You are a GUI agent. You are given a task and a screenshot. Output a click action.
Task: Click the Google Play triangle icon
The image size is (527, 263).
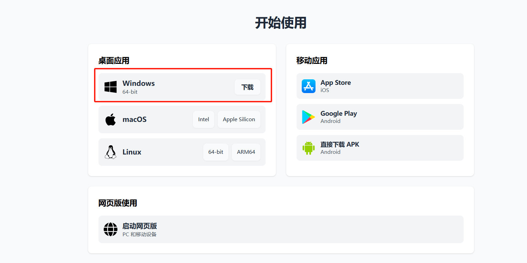309,117
